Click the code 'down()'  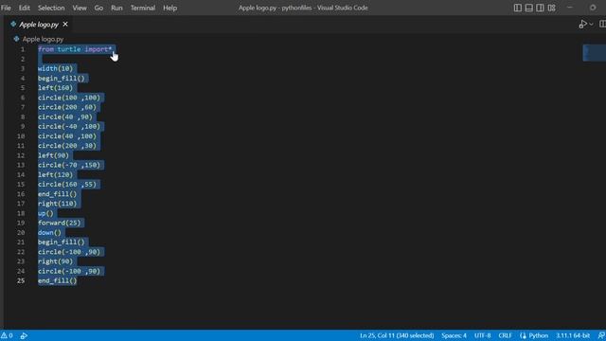click(49, 233)
